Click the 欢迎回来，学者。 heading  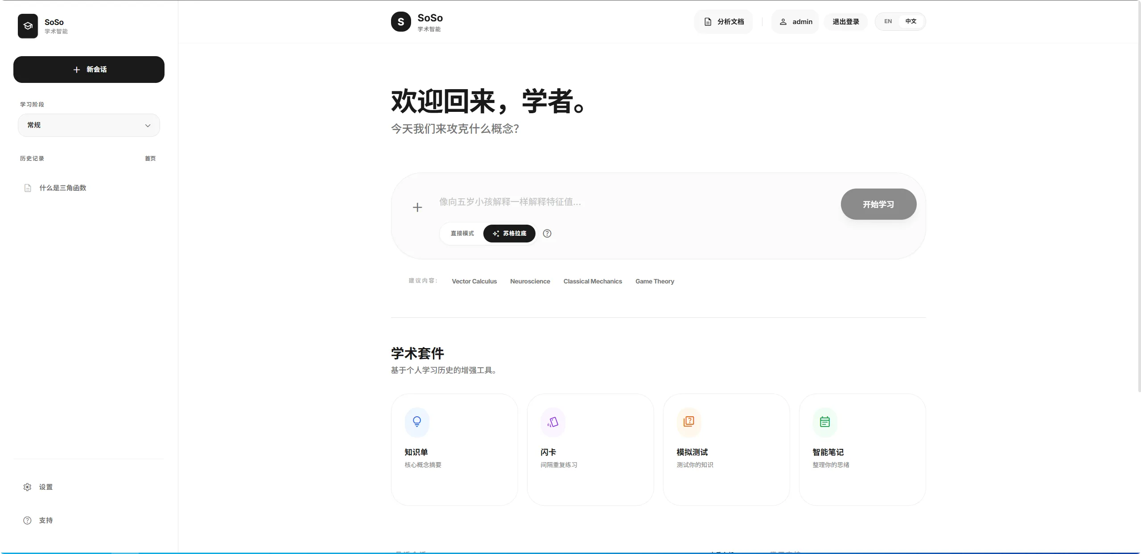coord(488,101)
